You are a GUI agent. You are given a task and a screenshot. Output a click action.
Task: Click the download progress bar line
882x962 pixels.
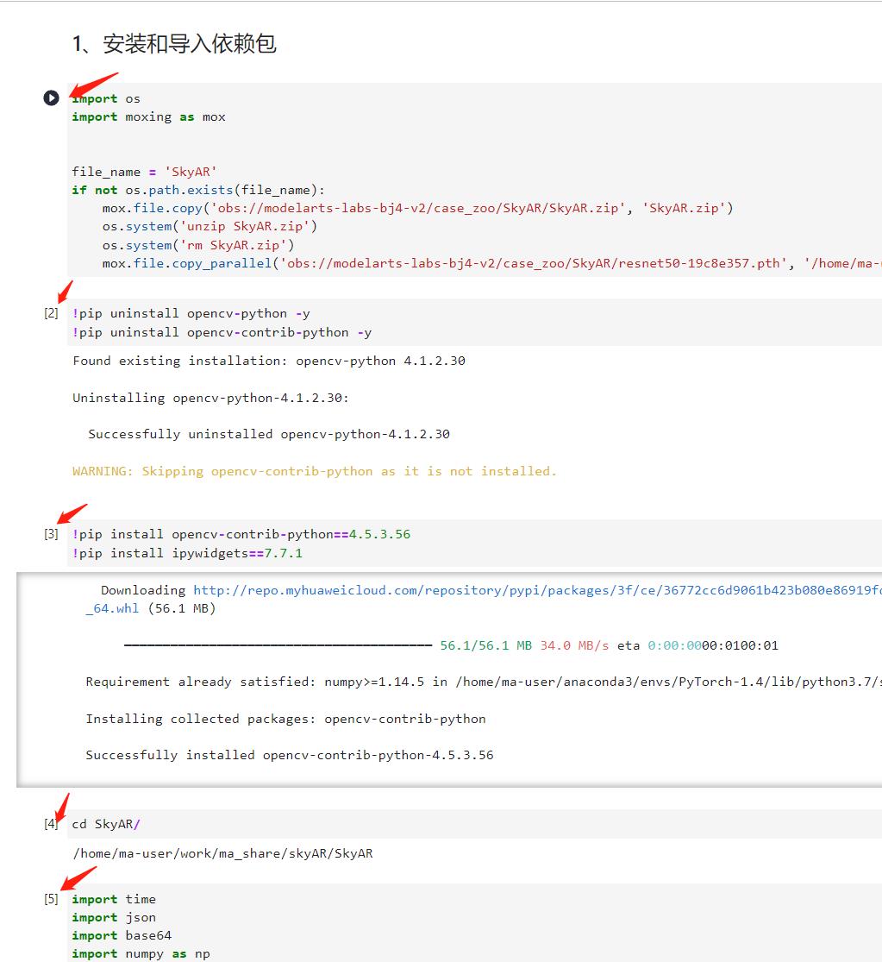coord(278,645)
